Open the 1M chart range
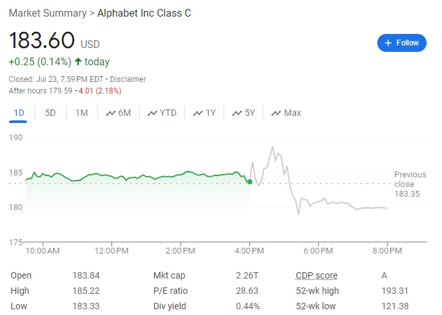442x315 pixels. [x=81, y=113]
